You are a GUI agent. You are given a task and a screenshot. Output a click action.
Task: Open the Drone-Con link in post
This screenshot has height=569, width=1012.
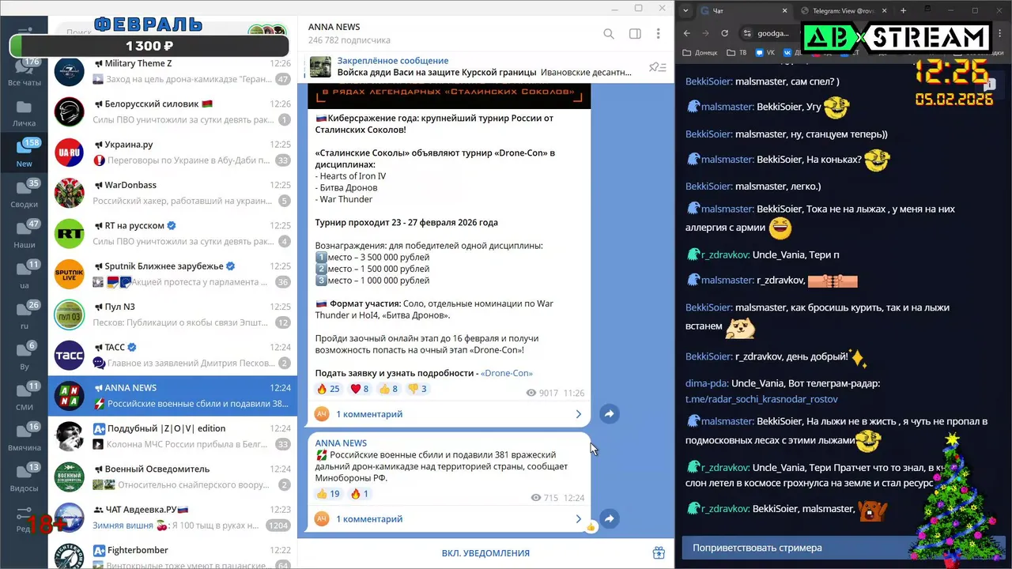507,373
